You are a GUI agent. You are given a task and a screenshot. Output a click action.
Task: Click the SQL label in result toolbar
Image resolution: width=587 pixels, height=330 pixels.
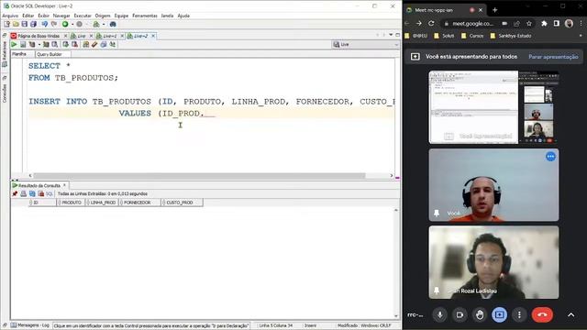50,193
